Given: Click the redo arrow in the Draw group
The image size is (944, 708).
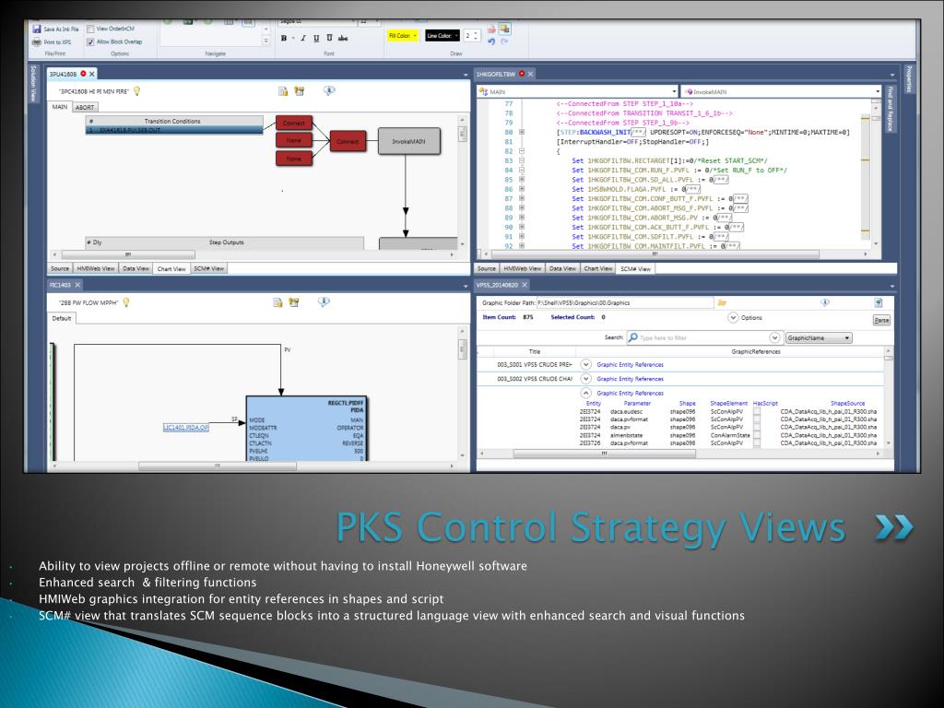Looking at the screenshot, I should tap(504, 41).
